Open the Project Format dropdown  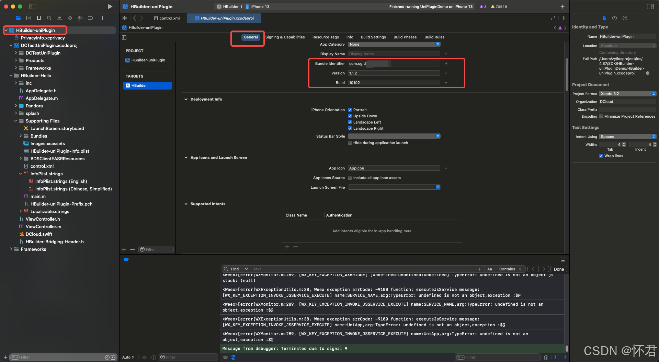coord(627,94)
